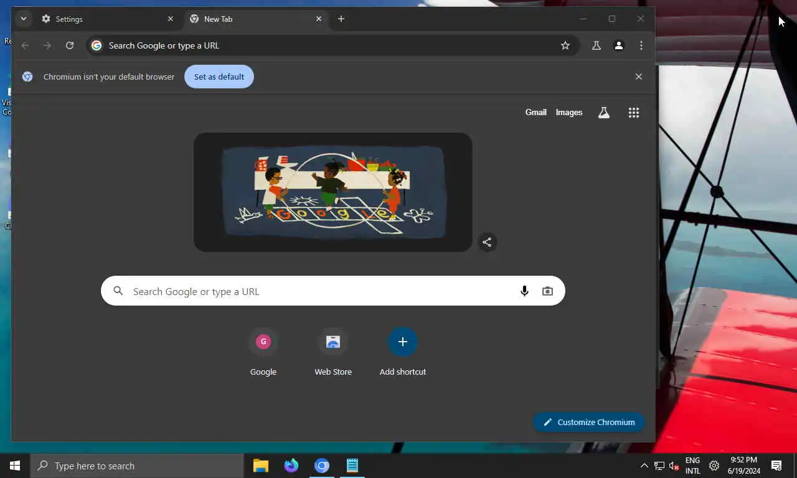Viewport: 797px width, 478px height.
Task: Open the Chrome Labs flask in toolbar
Action: [597, 45]
